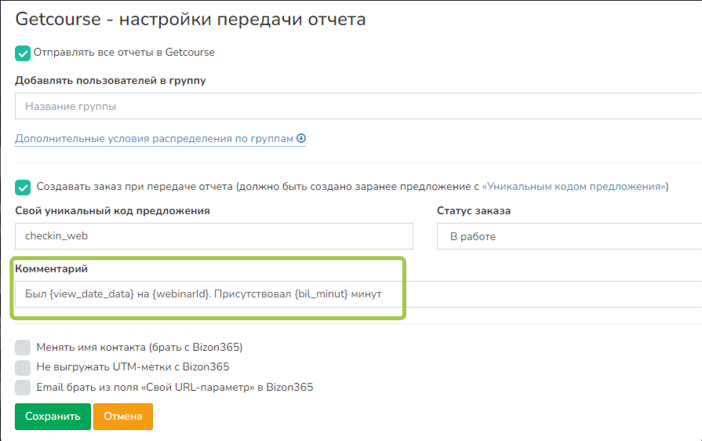Click the "Getcourse - настройки передачи отчета" heading
The image size is (702, 441).
tap(190, 19)
